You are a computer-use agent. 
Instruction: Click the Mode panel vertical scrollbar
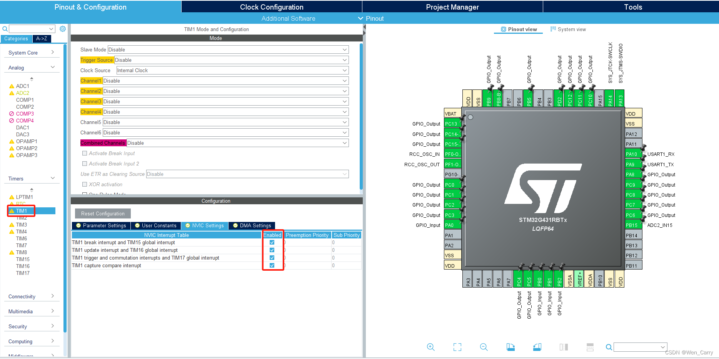click(361, 116)
